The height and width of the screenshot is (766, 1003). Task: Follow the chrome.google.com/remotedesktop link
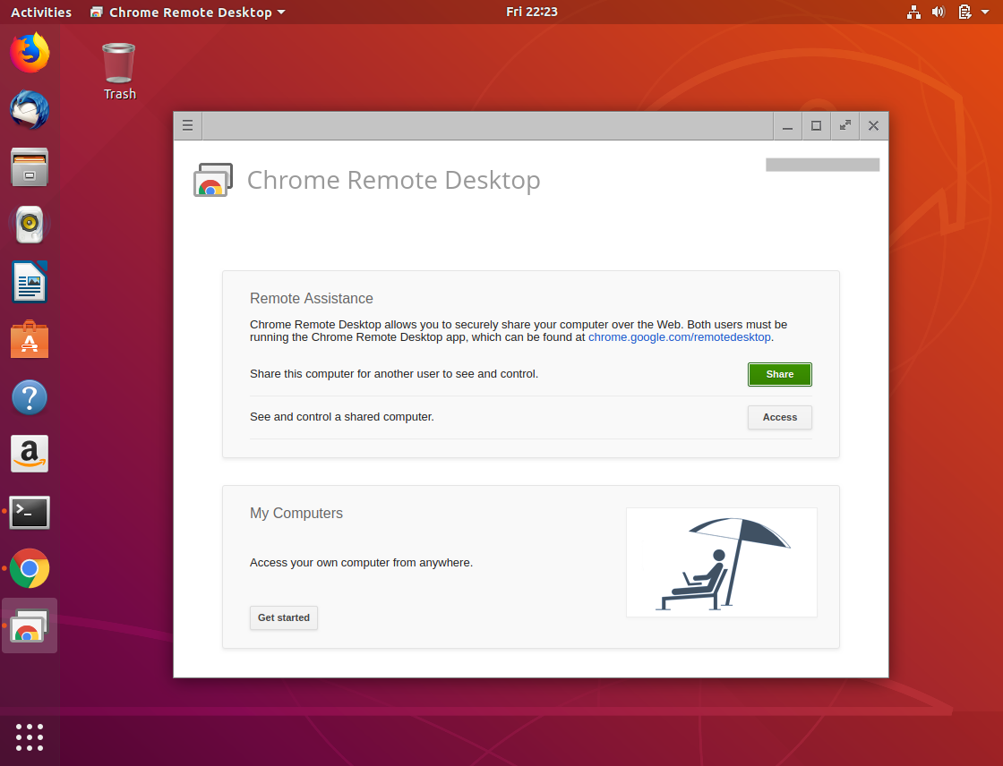pos(679,337)
